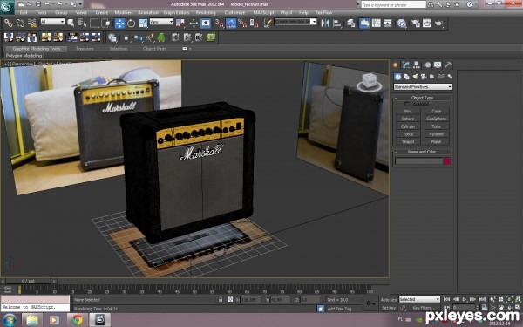Image resolution: width=523 pixels, height=327 pixels.
Task: Toggle the Percent Snap icon
Action: 242,23
